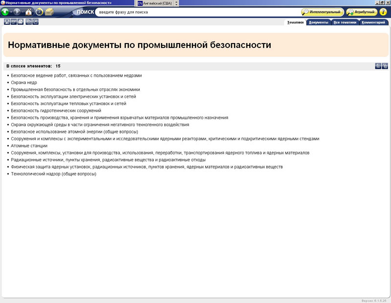Open the history clock icon
This screenshot has height=303, width=391.
coord(39,12)
